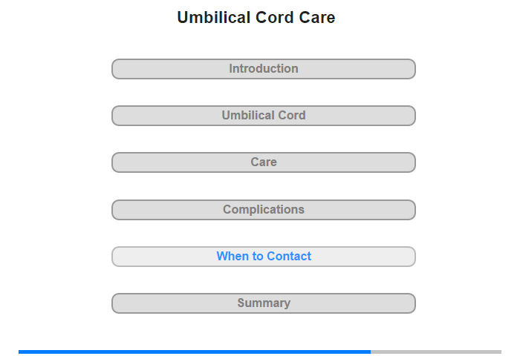This screenshot has width=520, height=356.
Task: Go to the Complications section
Action: point(263,210)
